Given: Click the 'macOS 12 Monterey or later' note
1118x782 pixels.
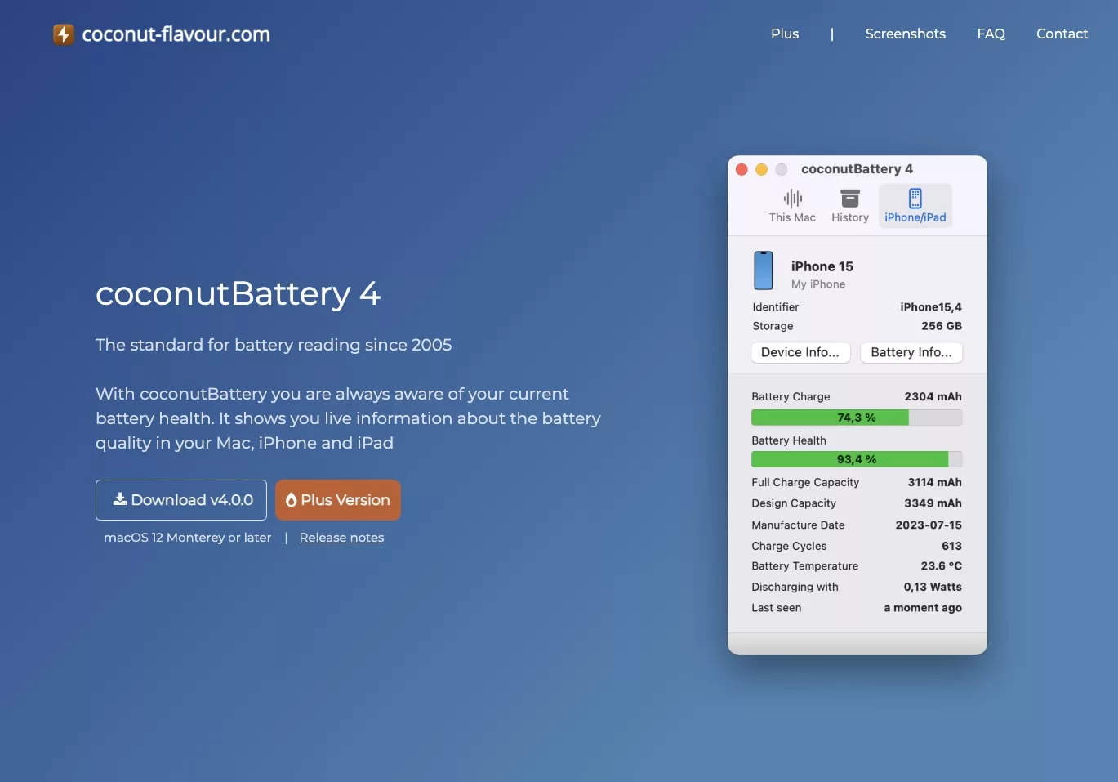Looking at the screenshot, I should pos(187,538).
